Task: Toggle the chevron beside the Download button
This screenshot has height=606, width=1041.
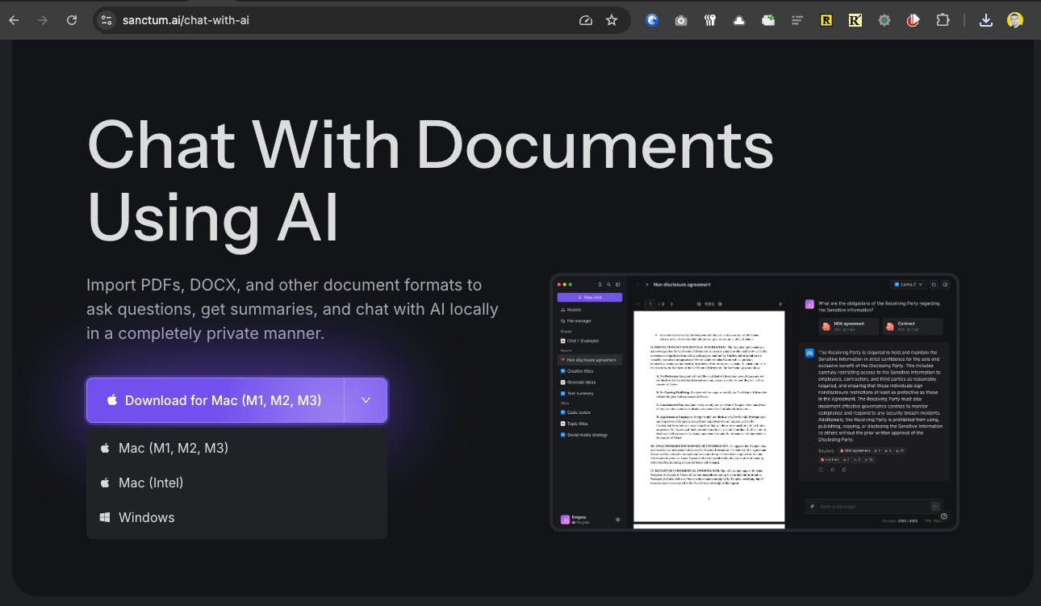Action: [x=366, y=400]
